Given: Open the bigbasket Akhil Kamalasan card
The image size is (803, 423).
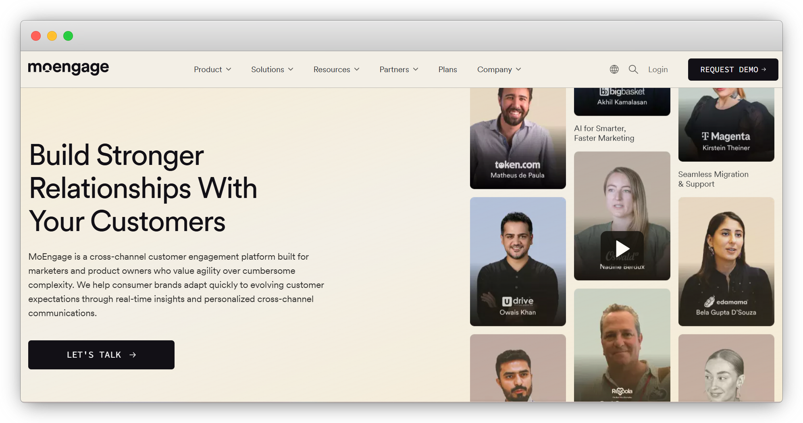Looking at the screenshot, I should (x=622, y=102).
